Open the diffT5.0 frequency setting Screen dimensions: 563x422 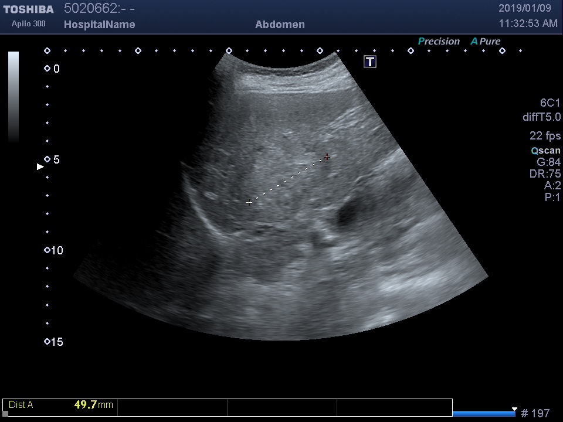(x=541, y=117)
